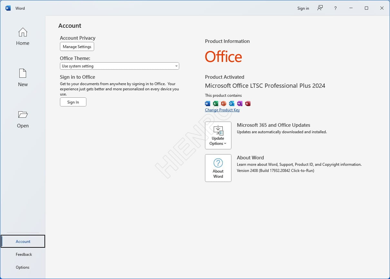
Task: Click the Office logo
Action: pyautogui.click(x=223, y=57)
